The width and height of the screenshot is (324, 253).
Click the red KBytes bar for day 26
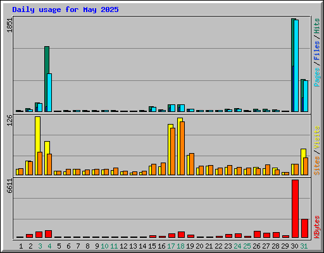pos(257,234)
